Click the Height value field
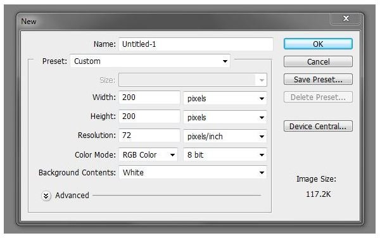 point(149,116)
